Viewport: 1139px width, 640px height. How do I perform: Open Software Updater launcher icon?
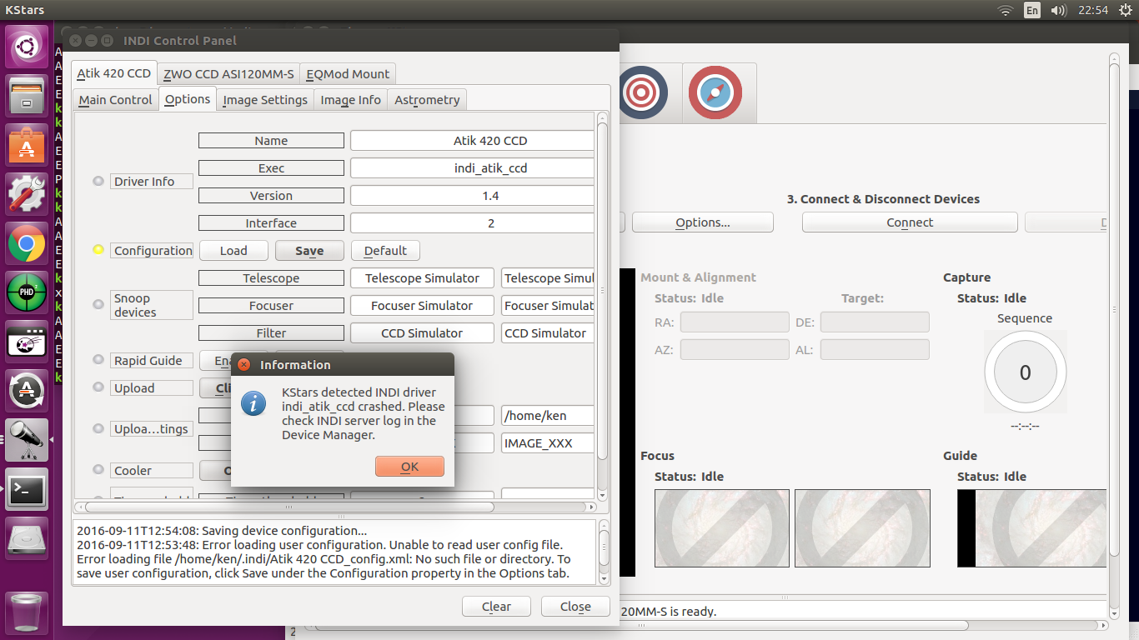27,391
